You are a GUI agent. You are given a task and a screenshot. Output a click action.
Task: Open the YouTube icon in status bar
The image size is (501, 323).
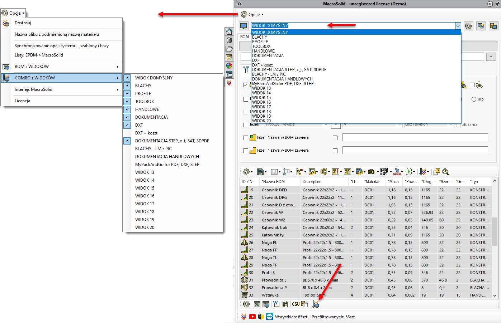tap(252, 317)
